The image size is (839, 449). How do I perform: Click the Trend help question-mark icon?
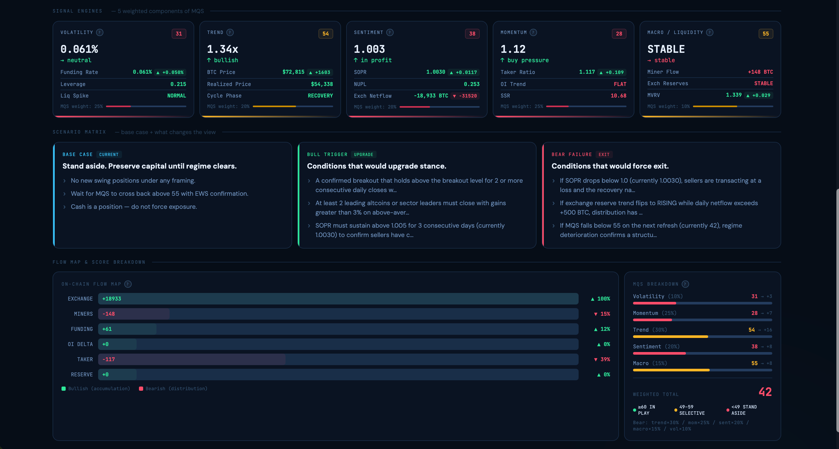(x=230, y=32)
